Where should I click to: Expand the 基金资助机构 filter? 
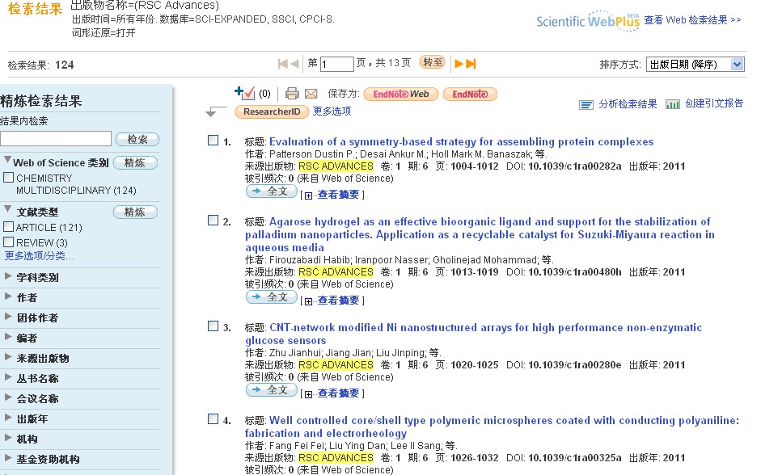(8, 457)
